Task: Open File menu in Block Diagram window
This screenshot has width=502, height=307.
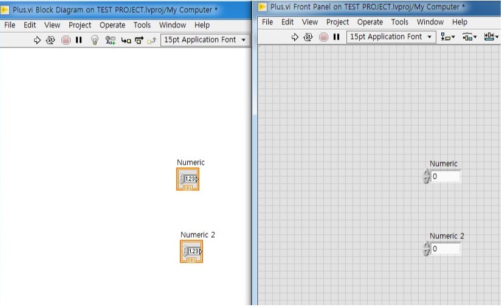Action: [10, 25]
